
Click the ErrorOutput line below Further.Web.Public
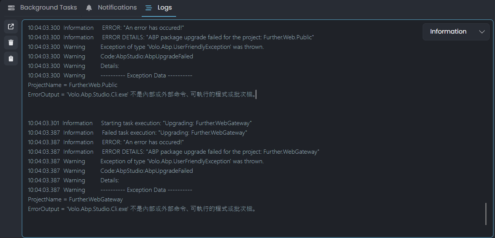tap(142, 95)
